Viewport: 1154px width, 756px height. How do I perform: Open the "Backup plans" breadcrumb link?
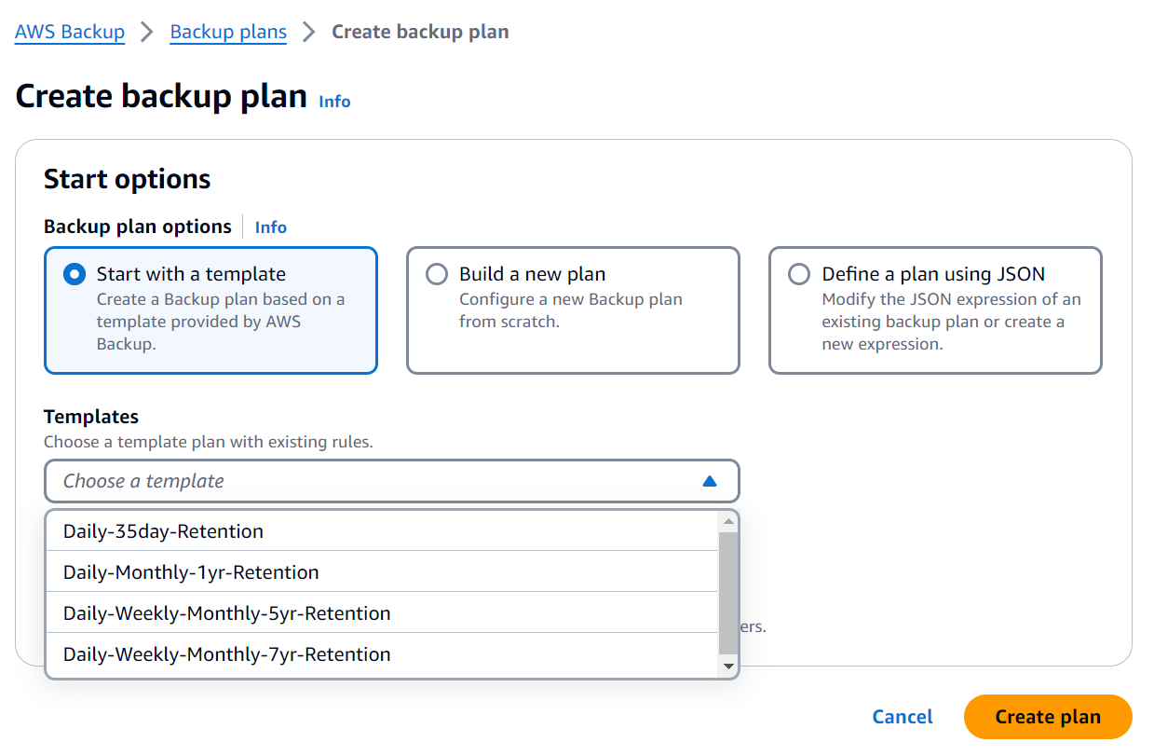pos(228,31)
